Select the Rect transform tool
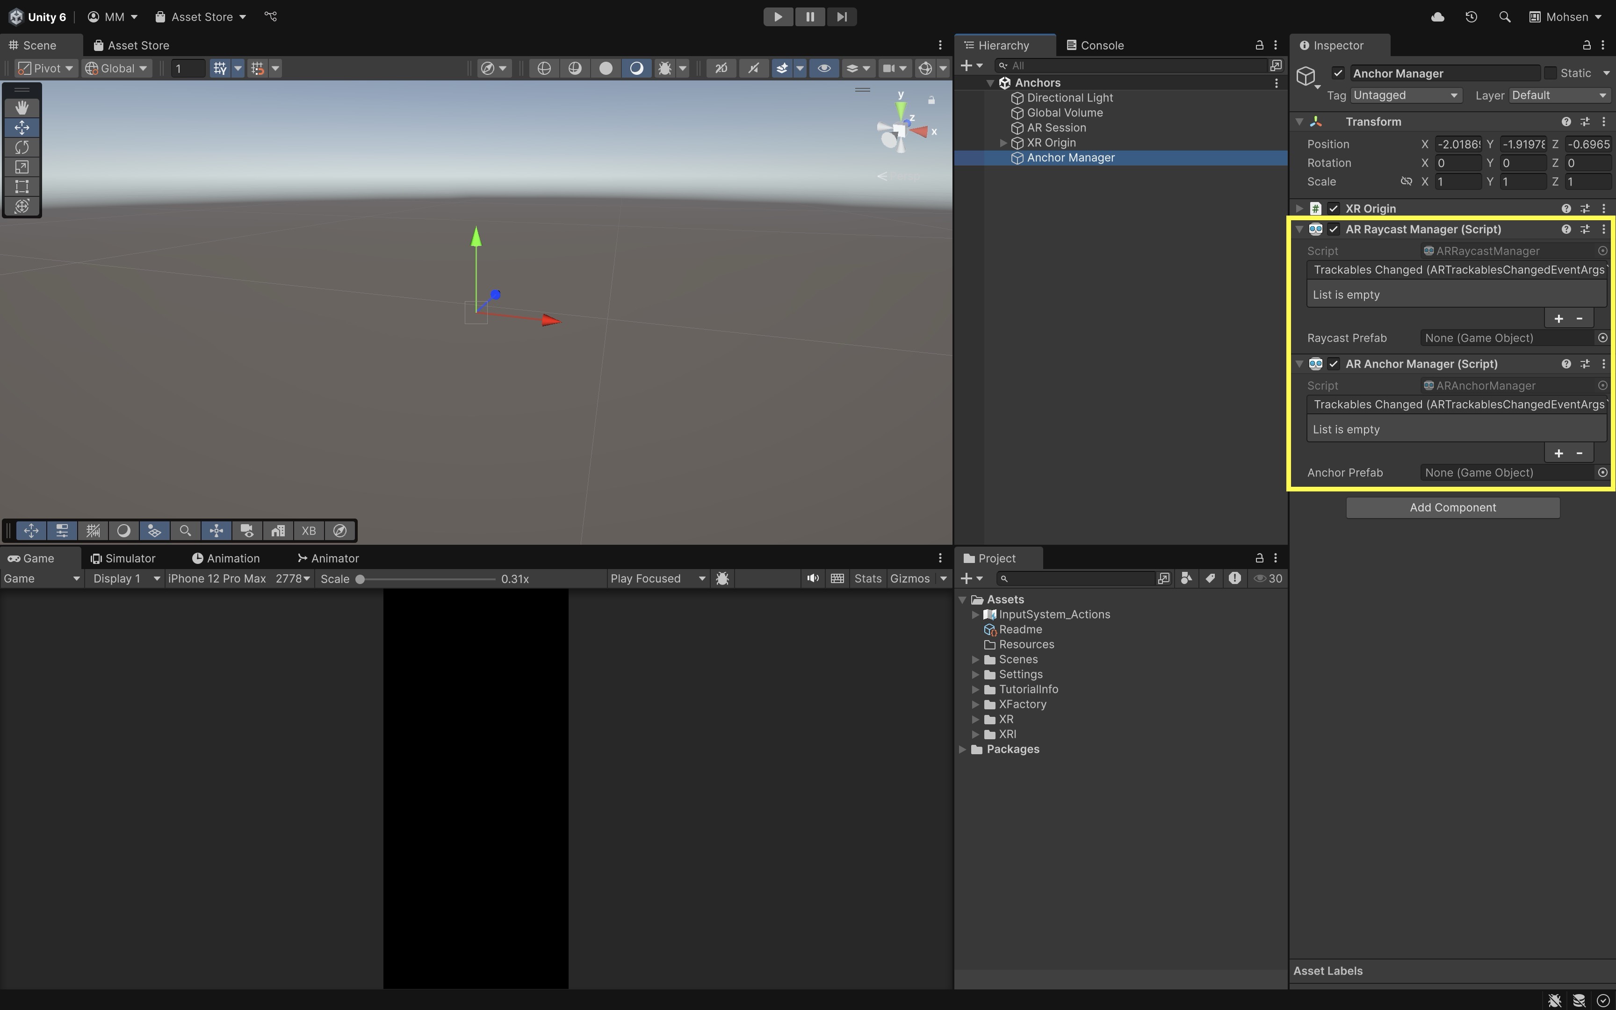This screenshot has height=1010, width=1616. pyautogui.click(x=22, y=187)
